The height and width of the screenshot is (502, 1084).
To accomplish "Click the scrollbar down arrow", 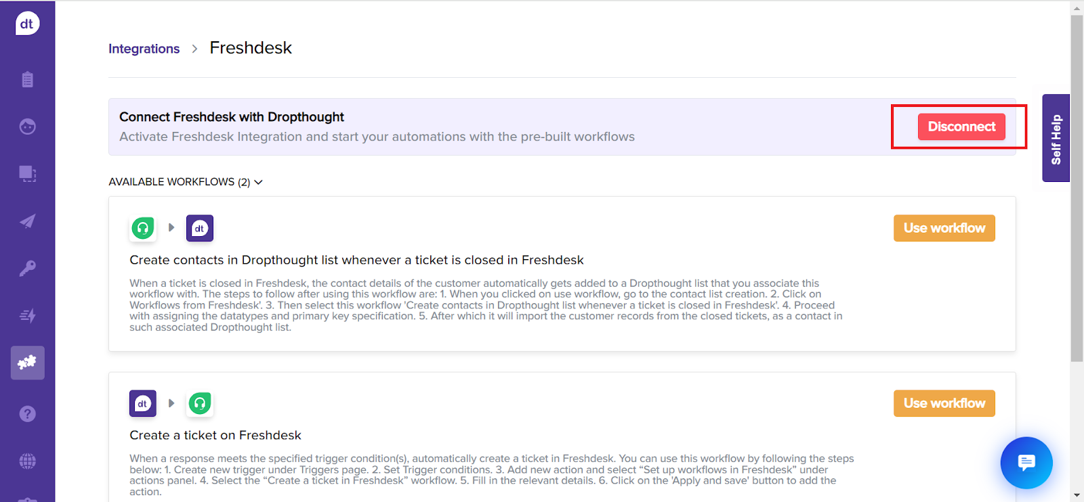I will tap(1077, 495).
